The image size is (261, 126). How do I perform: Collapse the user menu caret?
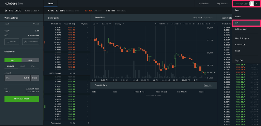256,4
